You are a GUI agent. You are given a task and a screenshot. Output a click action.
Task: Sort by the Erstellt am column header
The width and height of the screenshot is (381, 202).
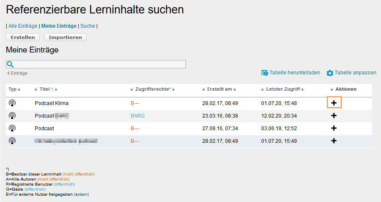coord(219,89)
